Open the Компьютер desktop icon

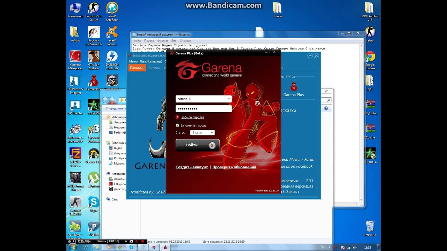point(75,10)
